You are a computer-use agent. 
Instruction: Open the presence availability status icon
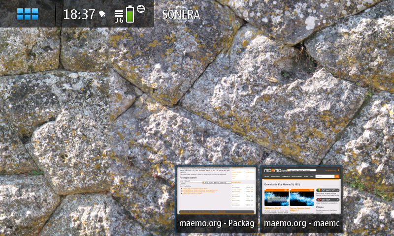point(140,9)
